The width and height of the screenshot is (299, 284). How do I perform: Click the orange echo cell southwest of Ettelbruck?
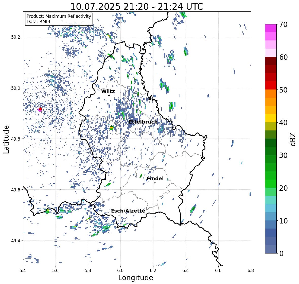coord(112,127)
